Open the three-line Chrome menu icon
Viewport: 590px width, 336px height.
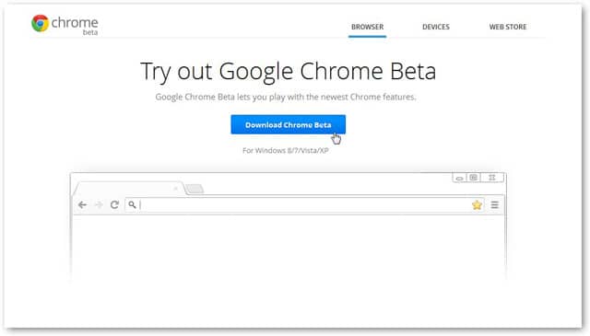[495, 205]
